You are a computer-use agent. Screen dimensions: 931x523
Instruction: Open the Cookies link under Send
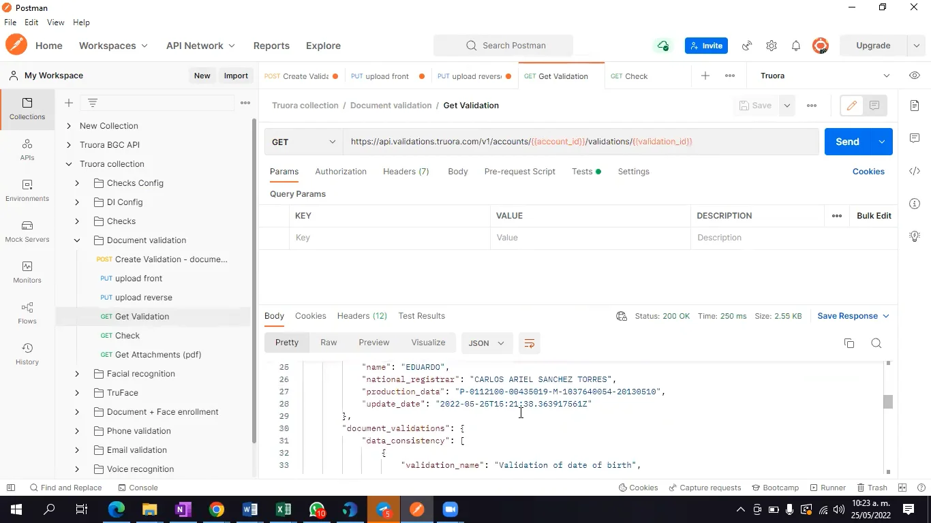(x=868, y=172)
